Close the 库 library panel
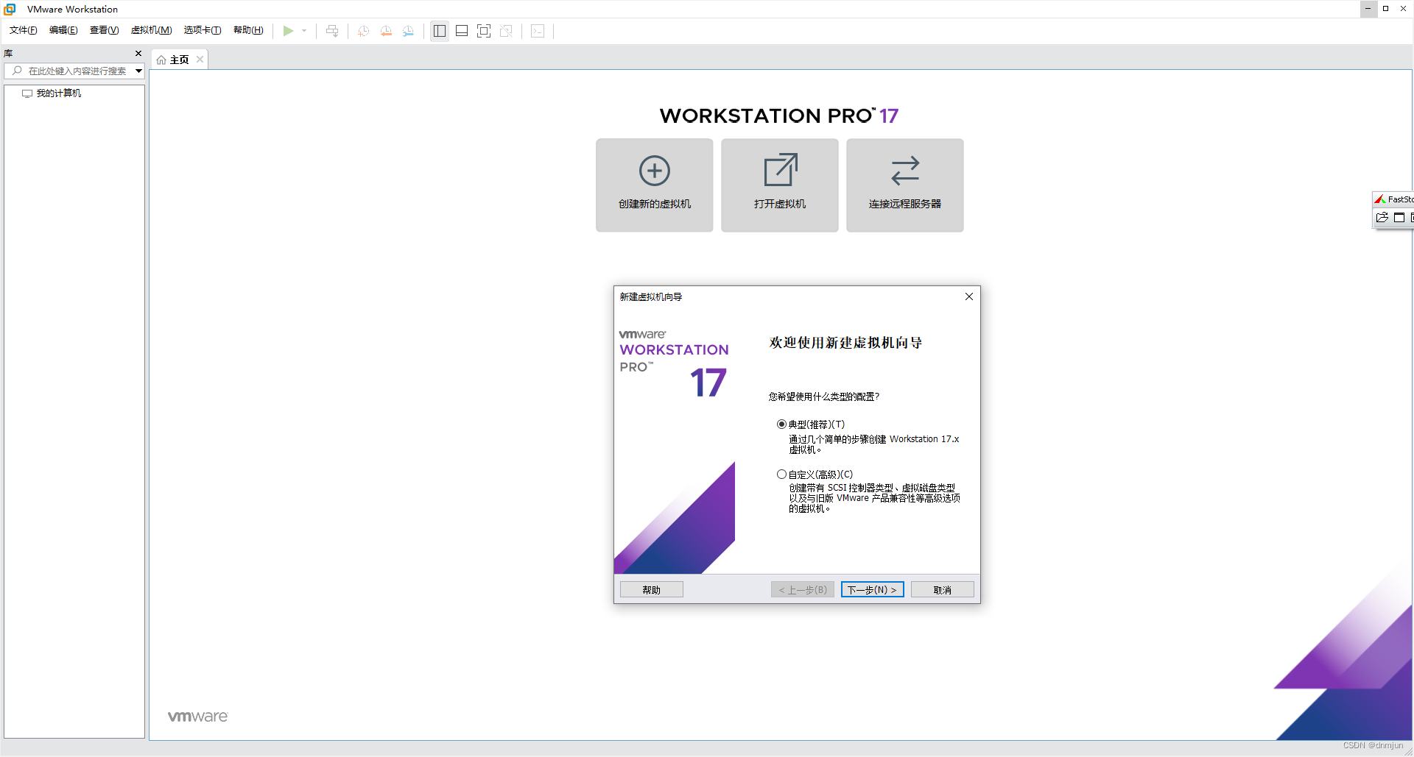1414x757 pixels. point(138,53)
